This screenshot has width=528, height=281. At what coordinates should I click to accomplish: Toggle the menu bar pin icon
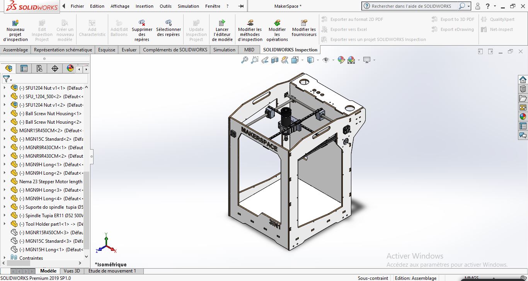[241, 6]
